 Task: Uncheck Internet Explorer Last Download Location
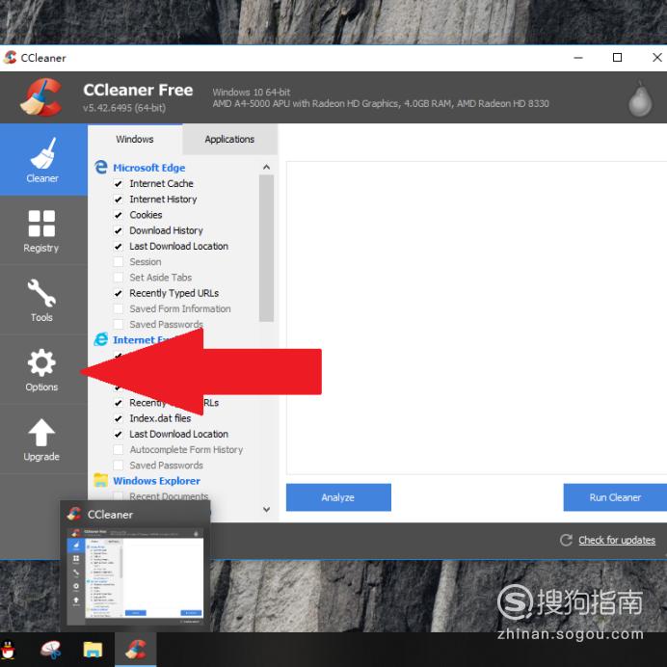coord(119,435)
